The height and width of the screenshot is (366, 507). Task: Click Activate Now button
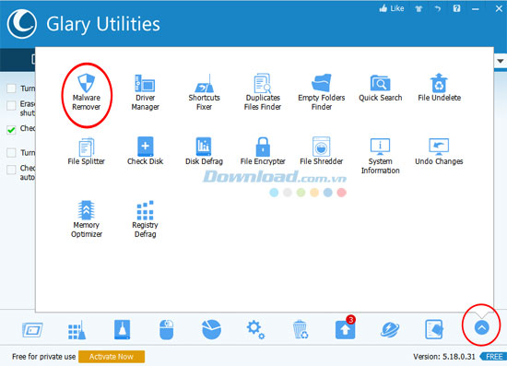tap(112, 357)
